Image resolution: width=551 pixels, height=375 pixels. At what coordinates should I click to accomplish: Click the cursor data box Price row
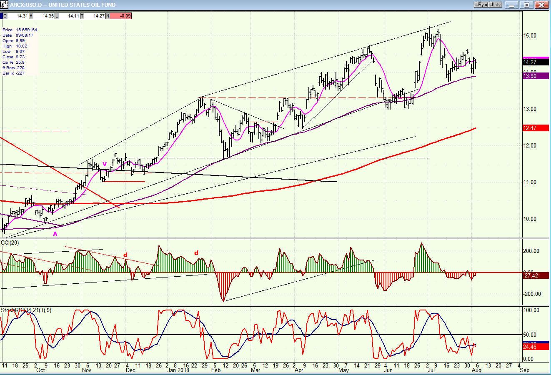click(x=20, y=30)
